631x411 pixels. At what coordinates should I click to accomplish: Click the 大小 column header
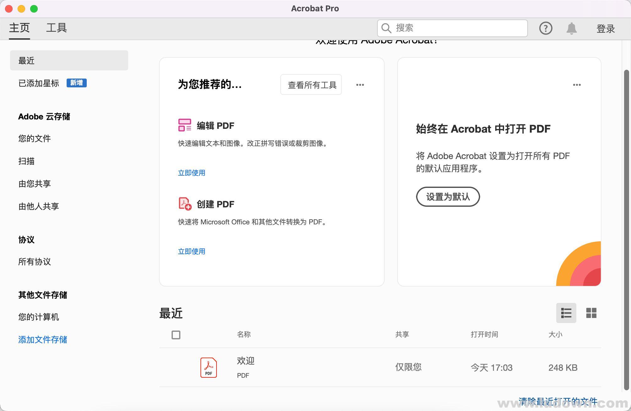click(x=555, y=334)
